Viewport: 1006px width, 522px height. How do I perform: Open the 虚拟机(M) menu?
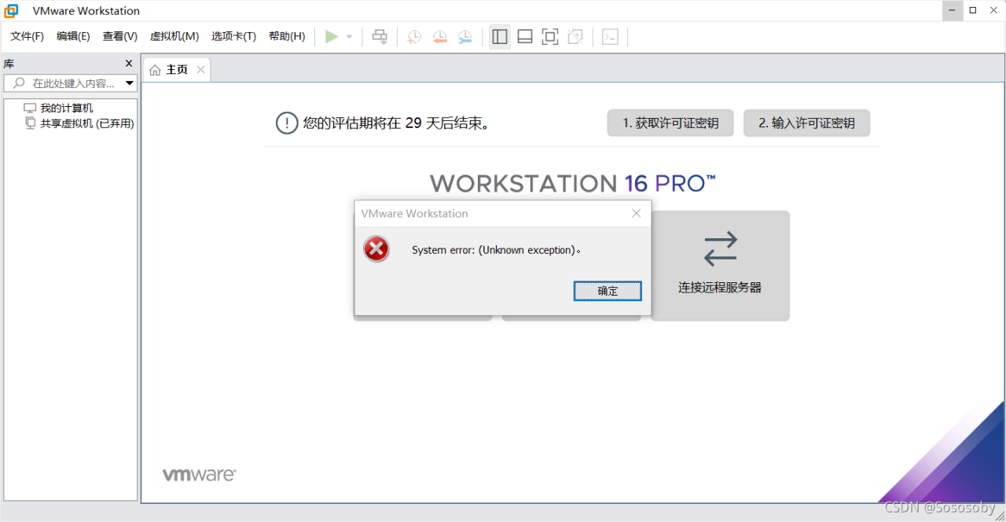[x=174, y=36]
